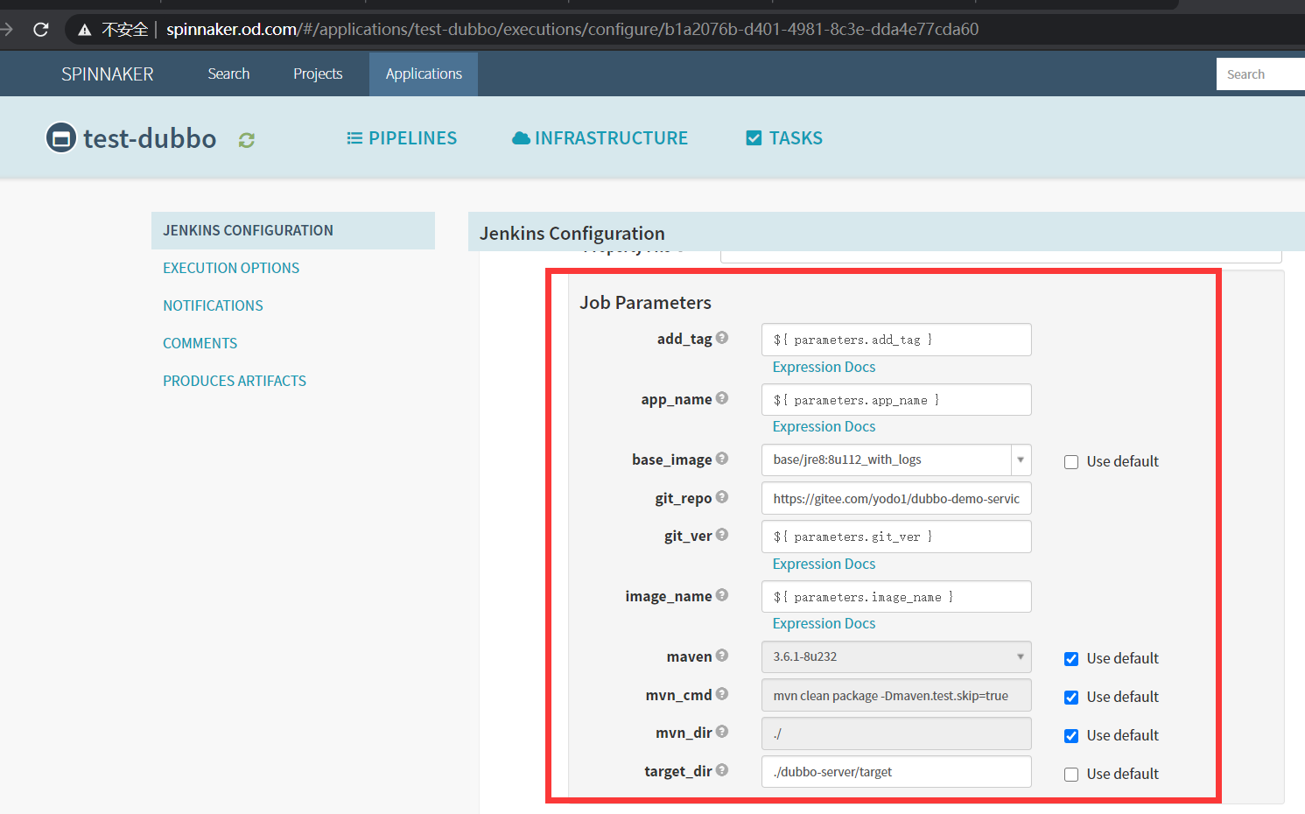The image size is (1305, 814).
Task: Click the add_tag parameter input field
Action: (x=896, y=340)
